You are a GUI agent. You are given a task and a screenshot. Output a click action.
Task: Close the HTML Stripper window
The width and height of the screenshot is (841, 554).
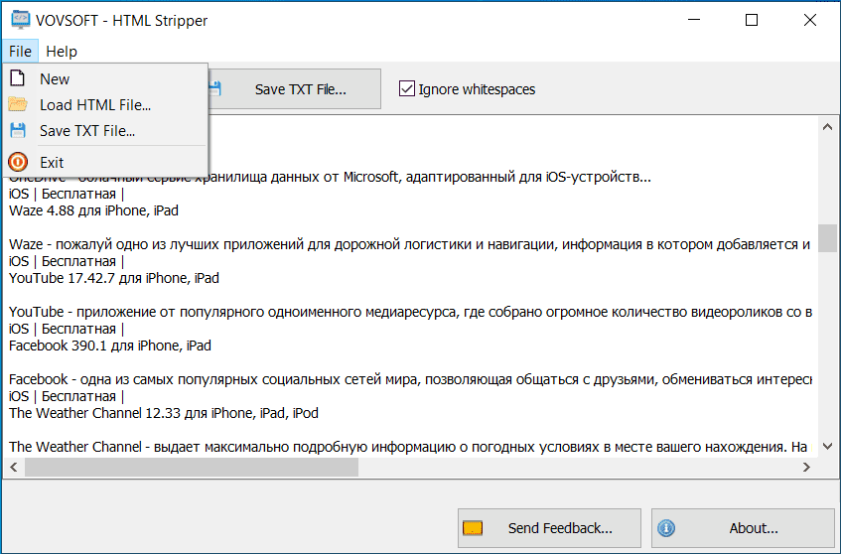pos(810,20)
